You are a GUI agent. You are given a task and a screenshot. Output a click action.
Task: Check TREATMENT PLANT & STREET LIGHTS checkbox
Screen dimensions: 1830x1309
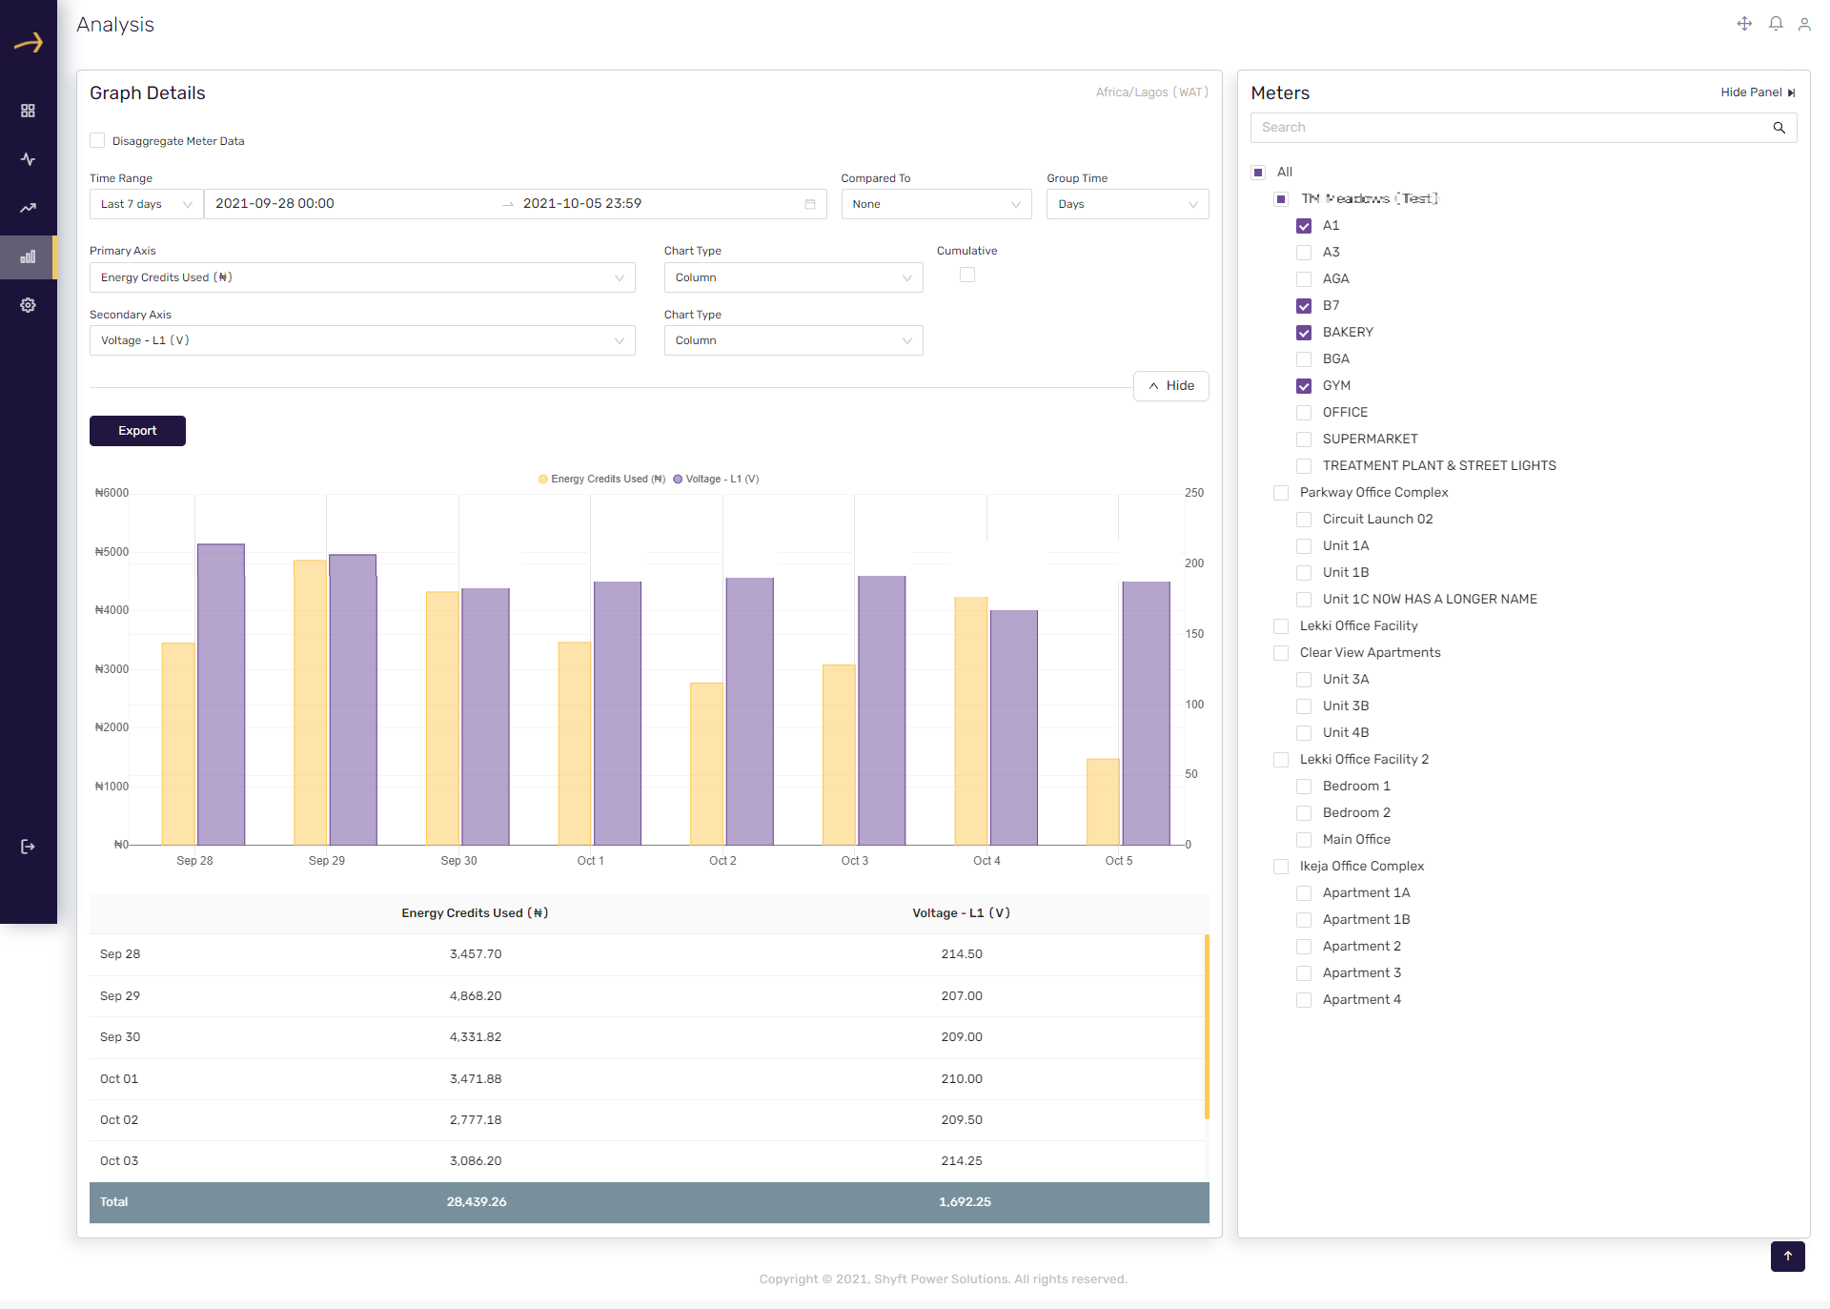(x=1304, y=466)
